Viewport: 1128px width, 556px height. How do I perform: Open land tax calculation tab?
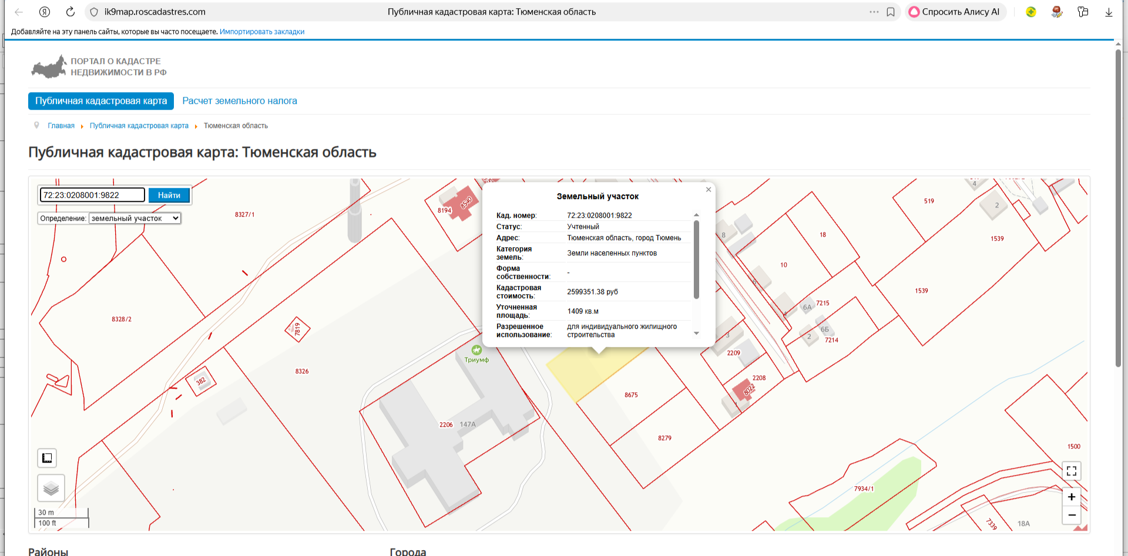(x=240, y=101)
